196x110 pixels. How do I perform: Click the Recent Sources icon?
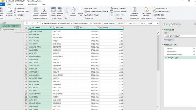155,12
